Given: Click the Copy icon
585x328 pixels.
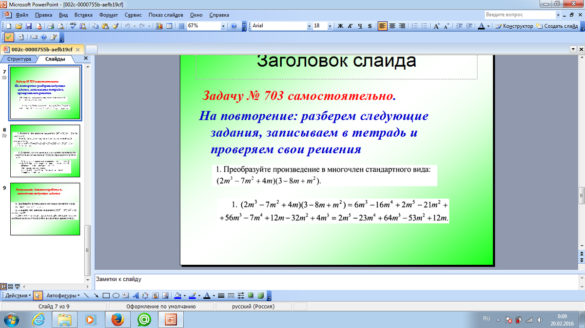Looking at the screenshot, I should coord(95,26).
